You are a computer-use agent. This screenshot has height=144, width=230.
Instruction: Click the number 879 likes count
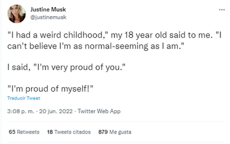(103, 132)
